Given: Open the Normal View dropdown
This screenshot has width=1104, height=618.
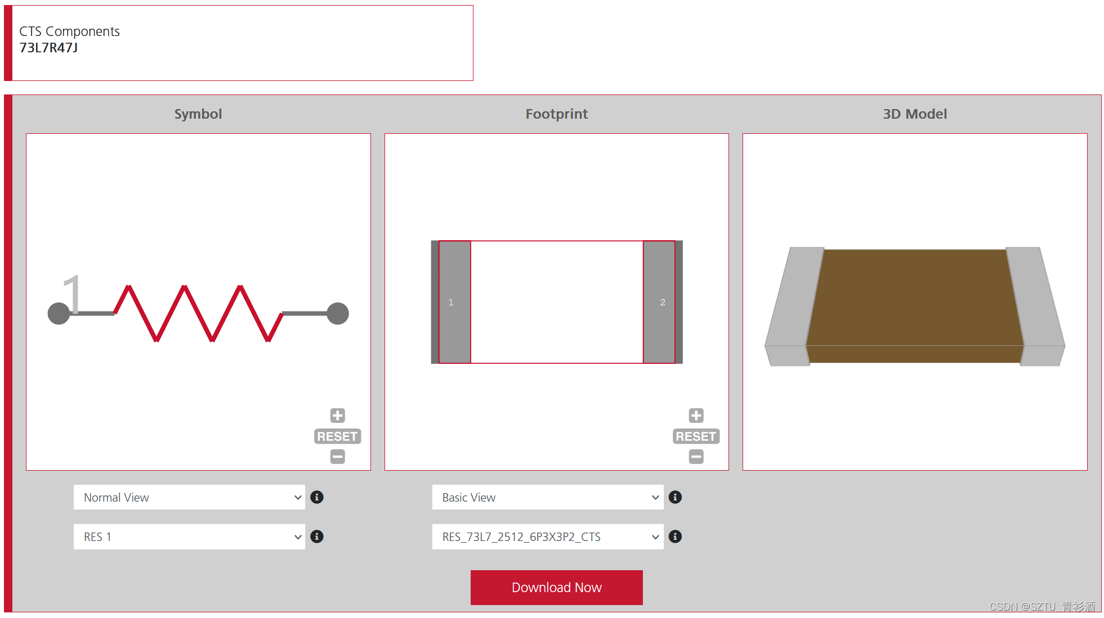Looking at the screenshot, I should (x=189, y=497).
